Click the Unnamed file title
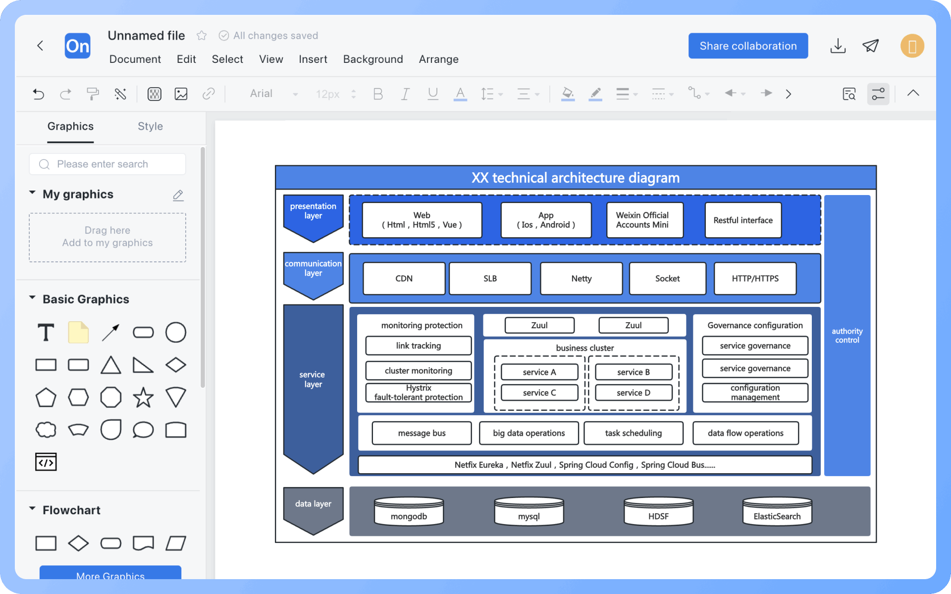Image resolution: width=951 pixels, height=594 pixels. [146, 36]
